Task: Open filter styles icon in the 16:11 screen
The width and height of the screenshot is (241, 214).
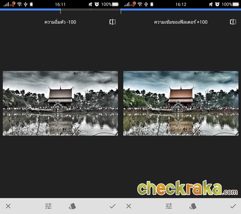Action: (x=72, y=206)
